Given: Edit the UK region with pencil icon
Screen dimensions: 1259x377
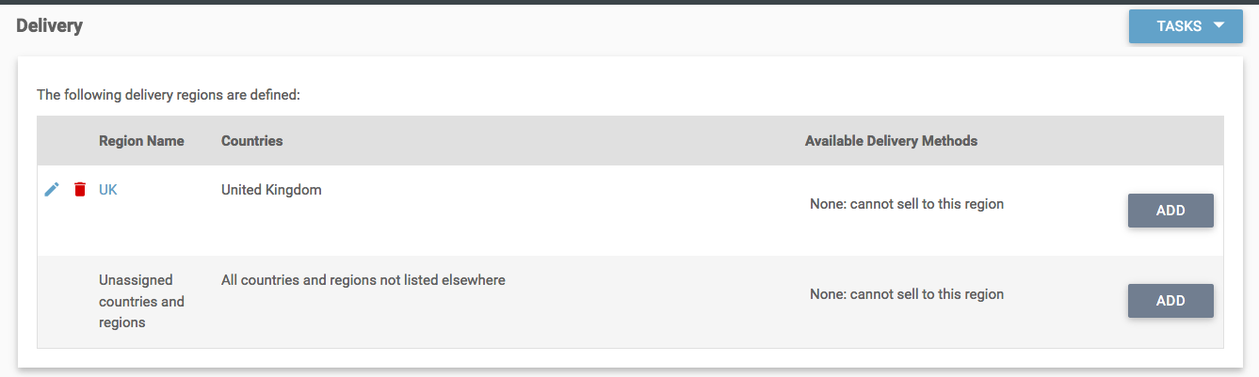Looking at the screenshot, I should [52, 190].
